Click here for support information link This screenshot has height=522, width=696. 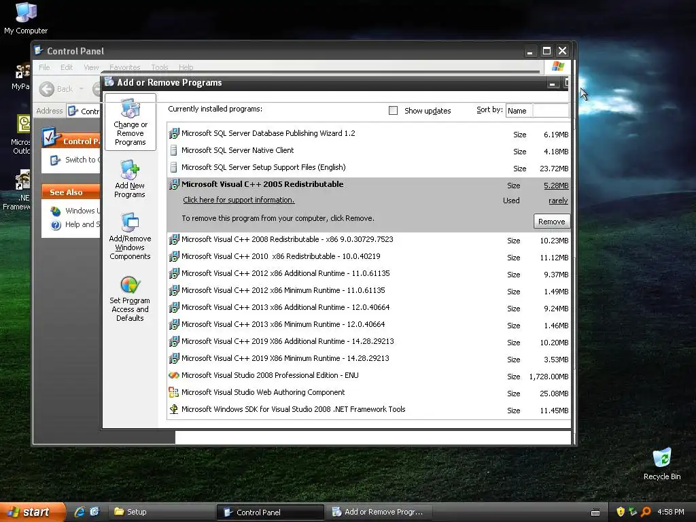(239, 201)
